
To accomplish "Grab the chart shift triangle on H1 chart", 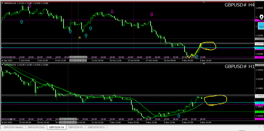I will click(204, 64).
